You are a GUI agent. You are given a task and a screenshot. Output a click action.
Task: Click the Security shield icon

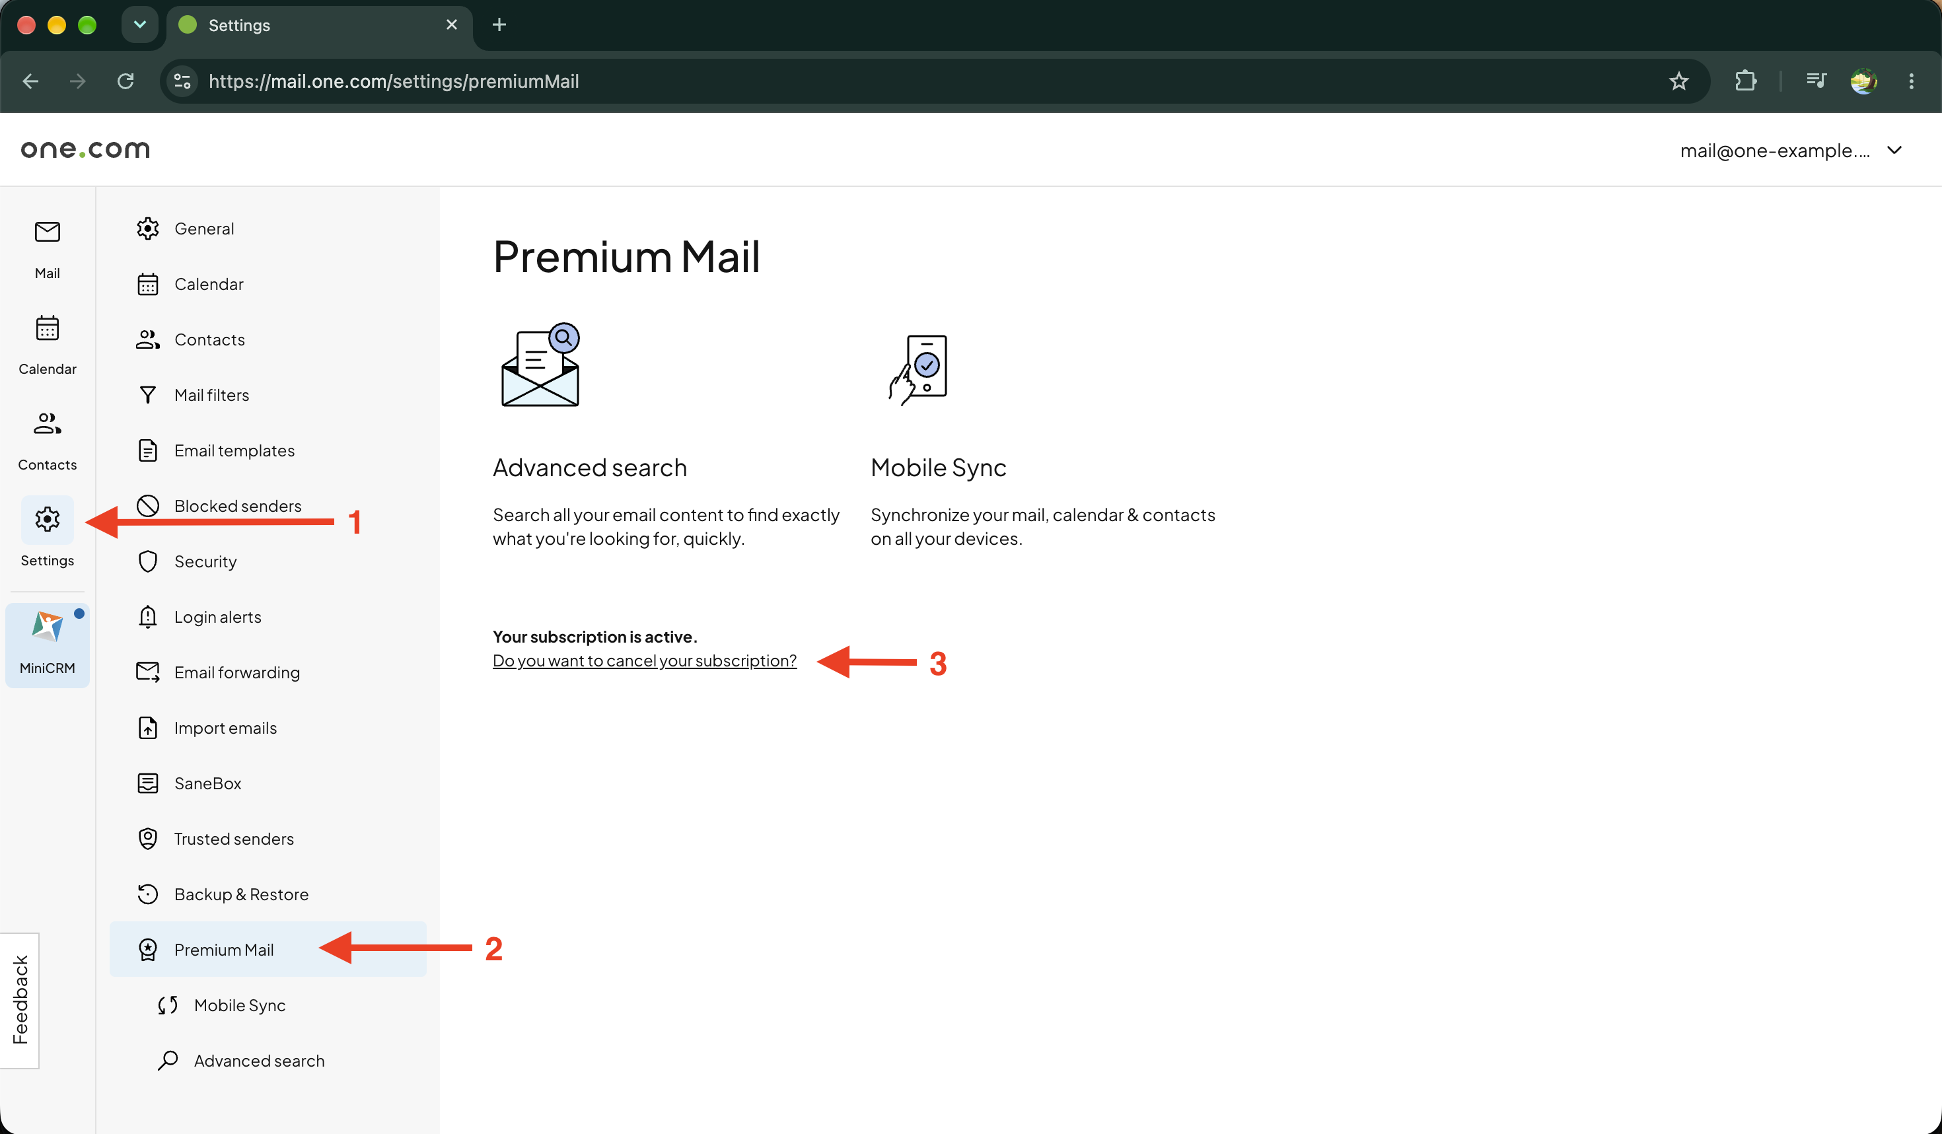[x=147, y=561]
